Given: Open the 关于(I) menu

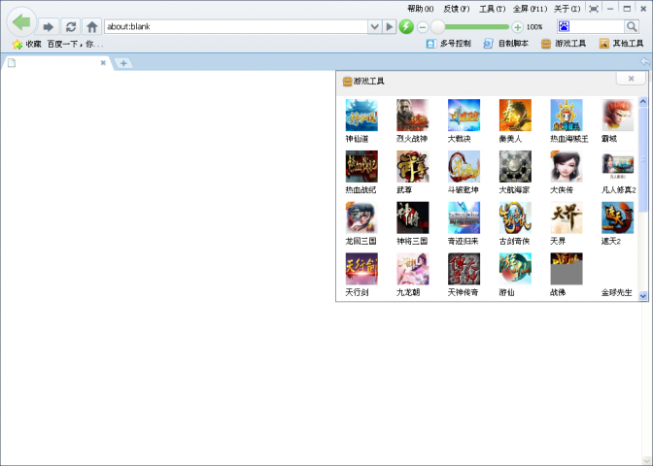Looking at the screenshot, I should pos(567,9).
